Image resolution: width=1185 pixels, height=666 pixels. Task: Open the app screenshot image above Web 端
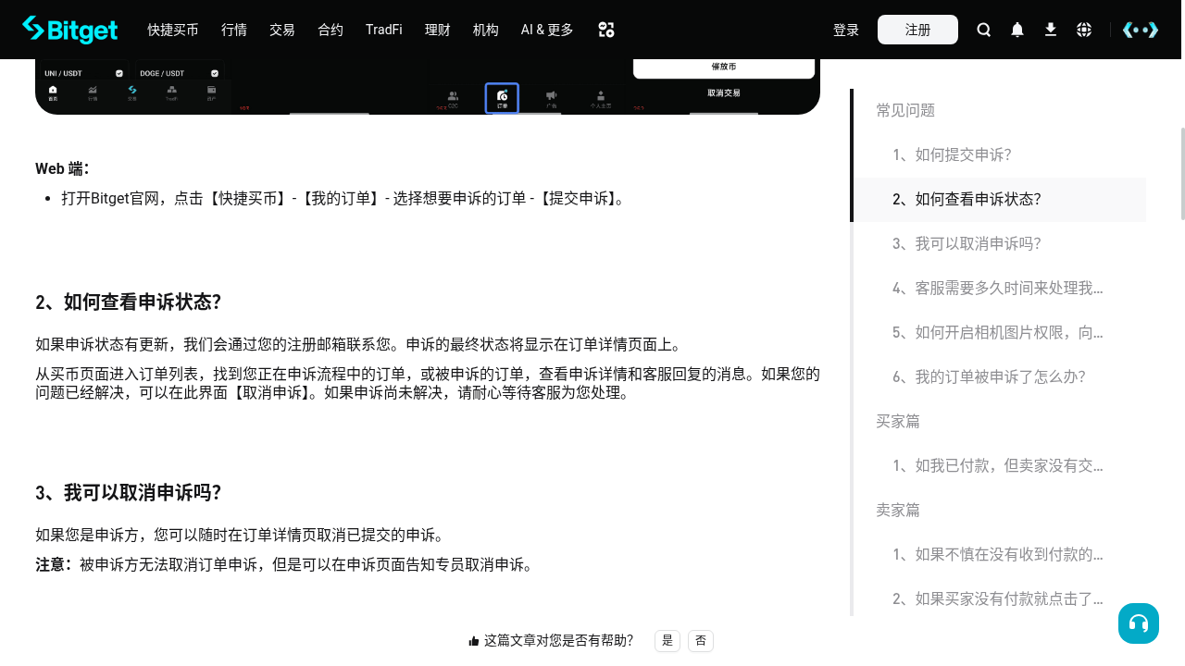pyautogui.click(x=428, y=87)
